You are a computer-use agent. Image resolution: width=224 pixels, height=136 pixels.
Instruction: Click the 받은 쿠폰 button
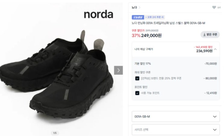(x=210, y=35)
